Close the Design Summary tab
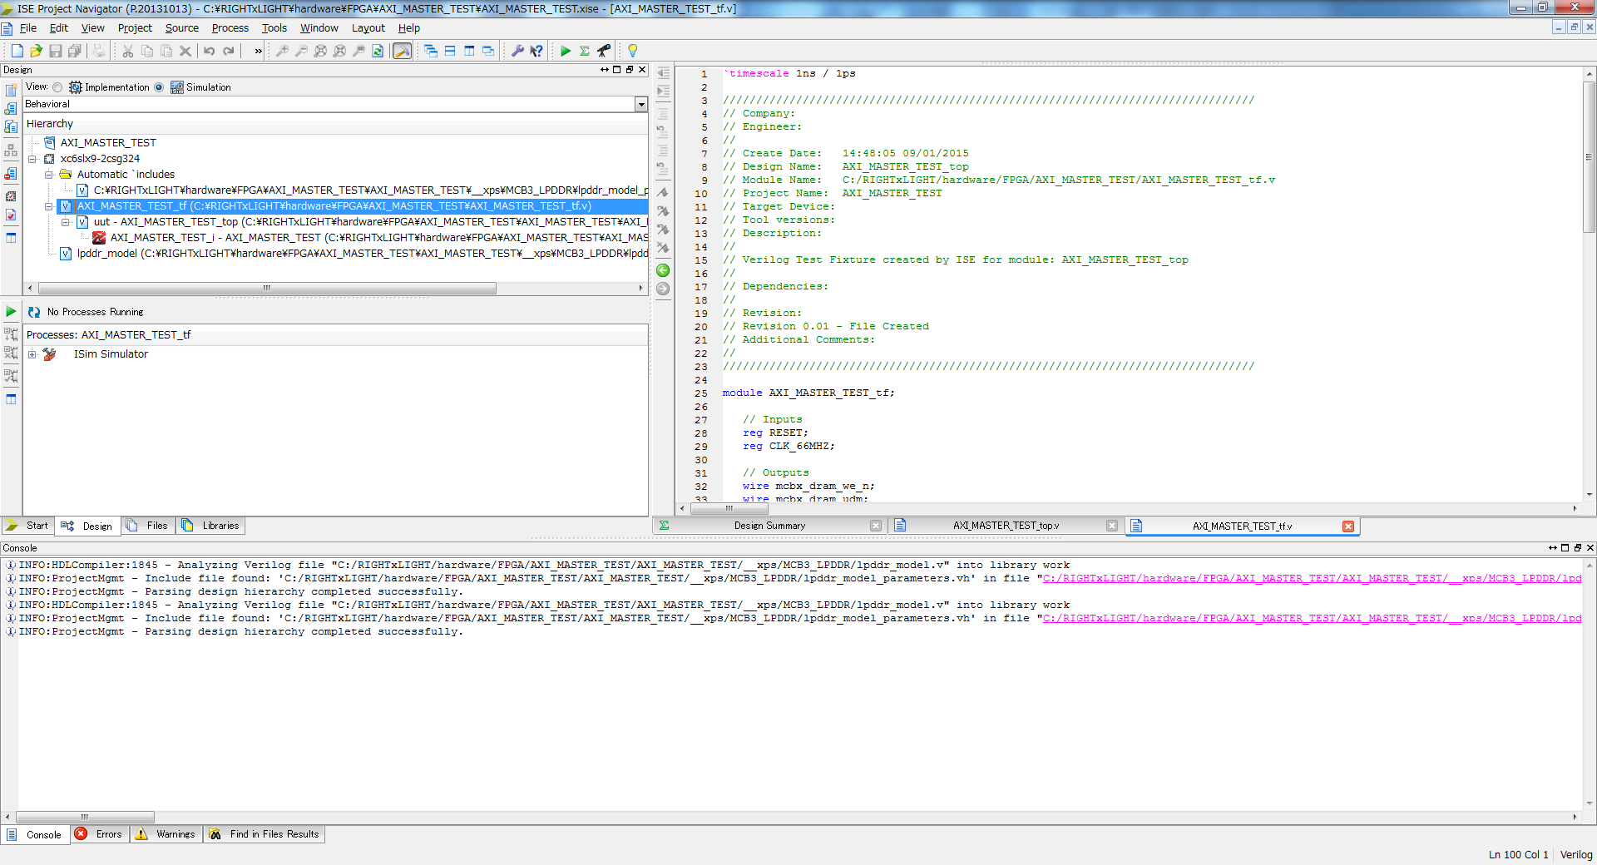Screen dimensions: 1597x865 point(876,526)
